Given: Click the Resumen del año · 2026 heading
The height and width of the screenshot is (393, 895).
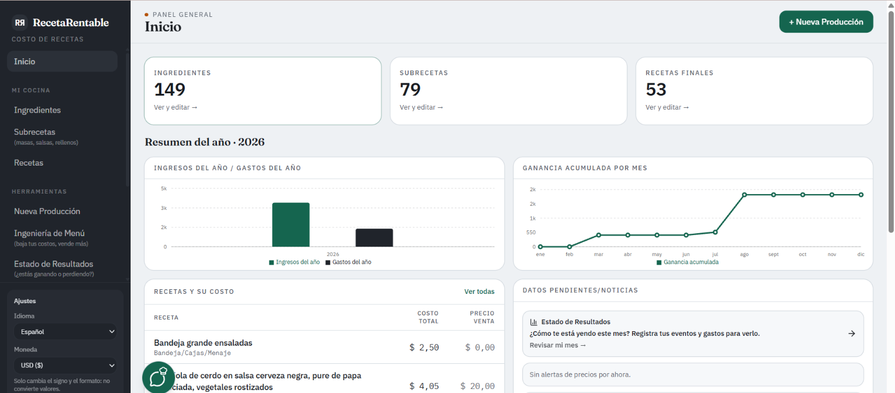Looking at the screenshot, I should [205, 142].
